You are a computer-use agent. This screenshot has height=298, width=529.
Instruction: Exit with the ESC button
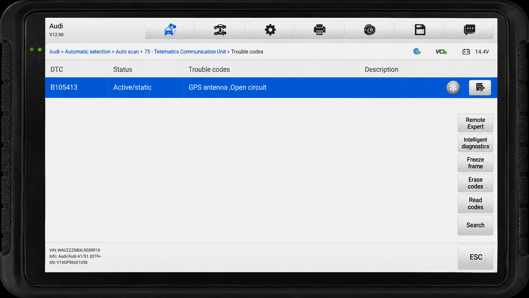pyautogui.click(x=475, y=257)
